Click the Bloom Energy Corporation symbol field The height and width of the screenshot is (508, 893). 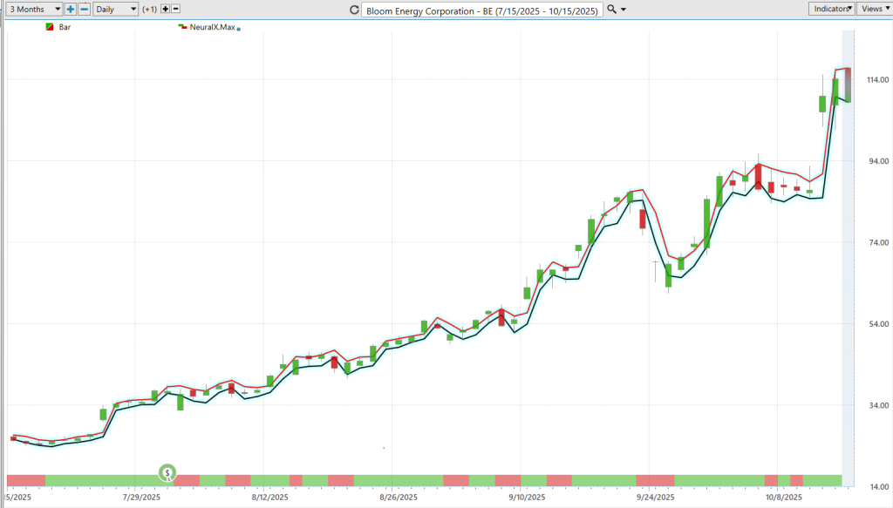tap(482, 10)
